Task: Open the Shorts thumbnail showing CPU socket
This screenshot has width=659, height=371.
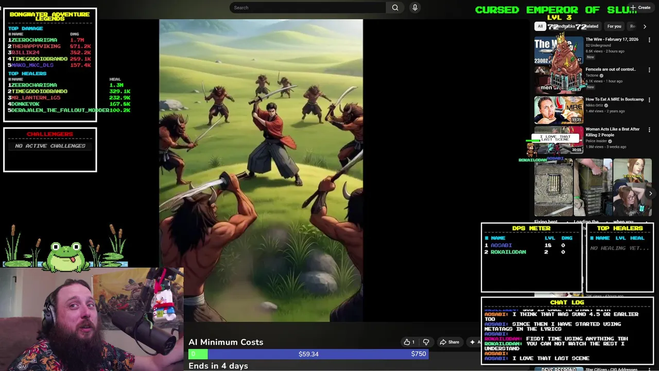Action: (x=553, y=188)
